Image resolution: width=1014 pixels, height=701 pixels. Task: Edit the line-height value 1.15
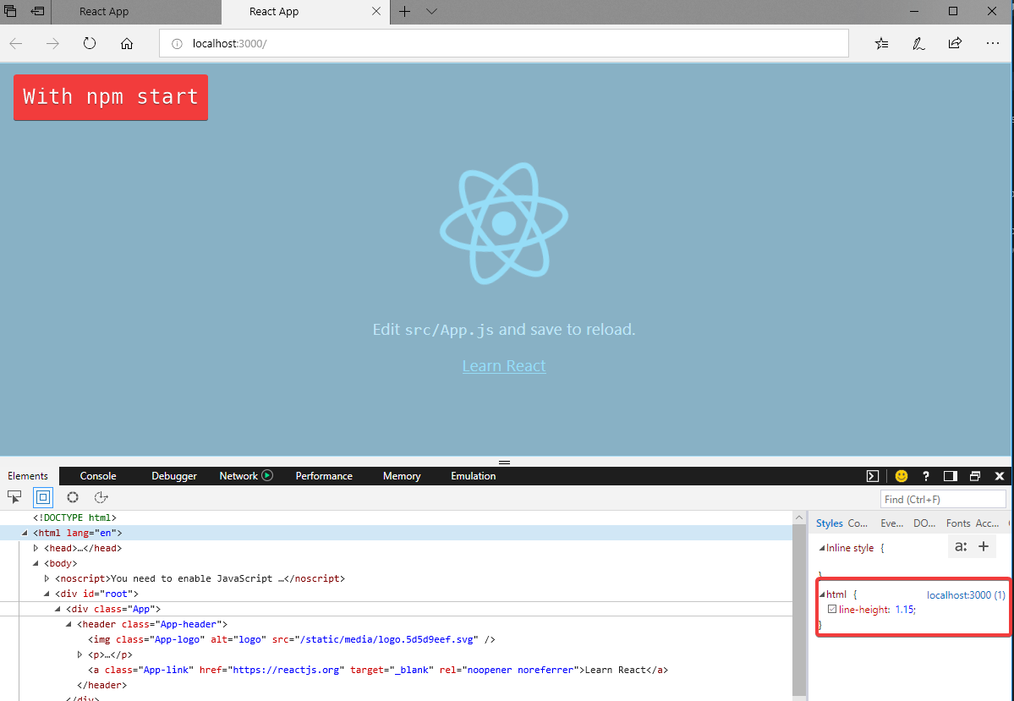[x=904, y=609]
